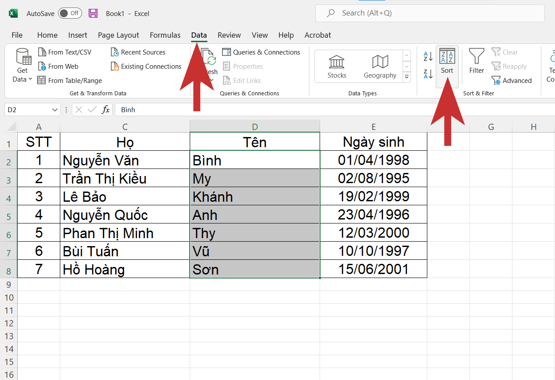The height and width of the screenshot is (380, 555).
Task: Click the Geography data type
Action: (x=380, y=67)
